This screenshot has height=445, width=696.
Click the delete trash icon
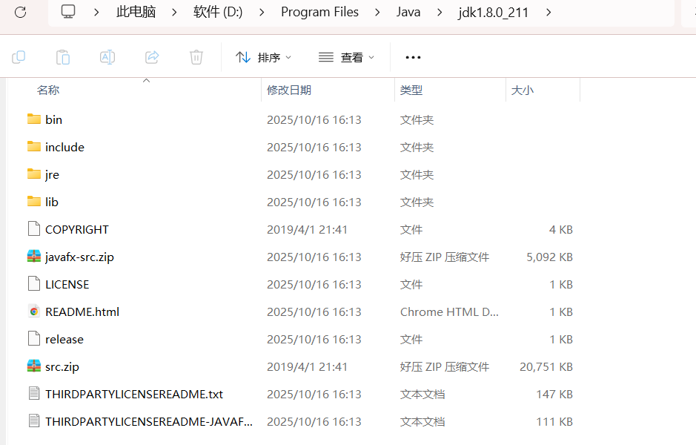[x=196, y=57]
